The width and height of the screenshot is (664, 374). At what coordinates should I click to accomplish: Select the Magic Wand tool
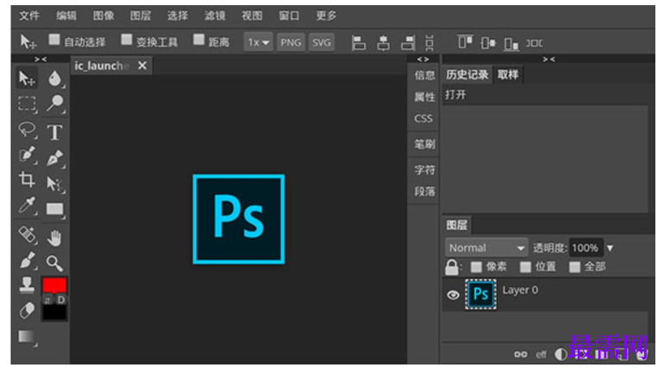(x=27, y=155)
